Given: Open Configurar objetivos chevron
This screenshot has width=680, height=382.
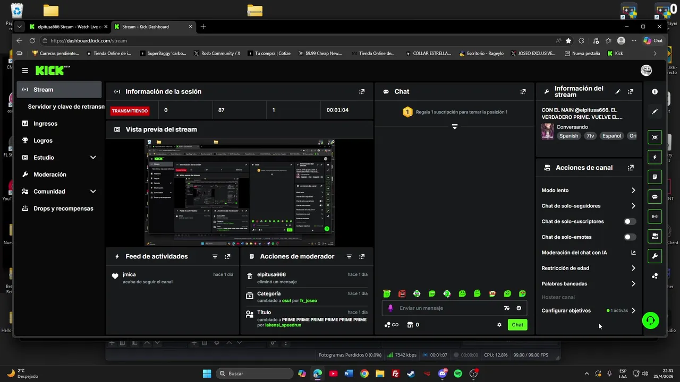Looking at the screenshot, I should (x=633, y=311).
